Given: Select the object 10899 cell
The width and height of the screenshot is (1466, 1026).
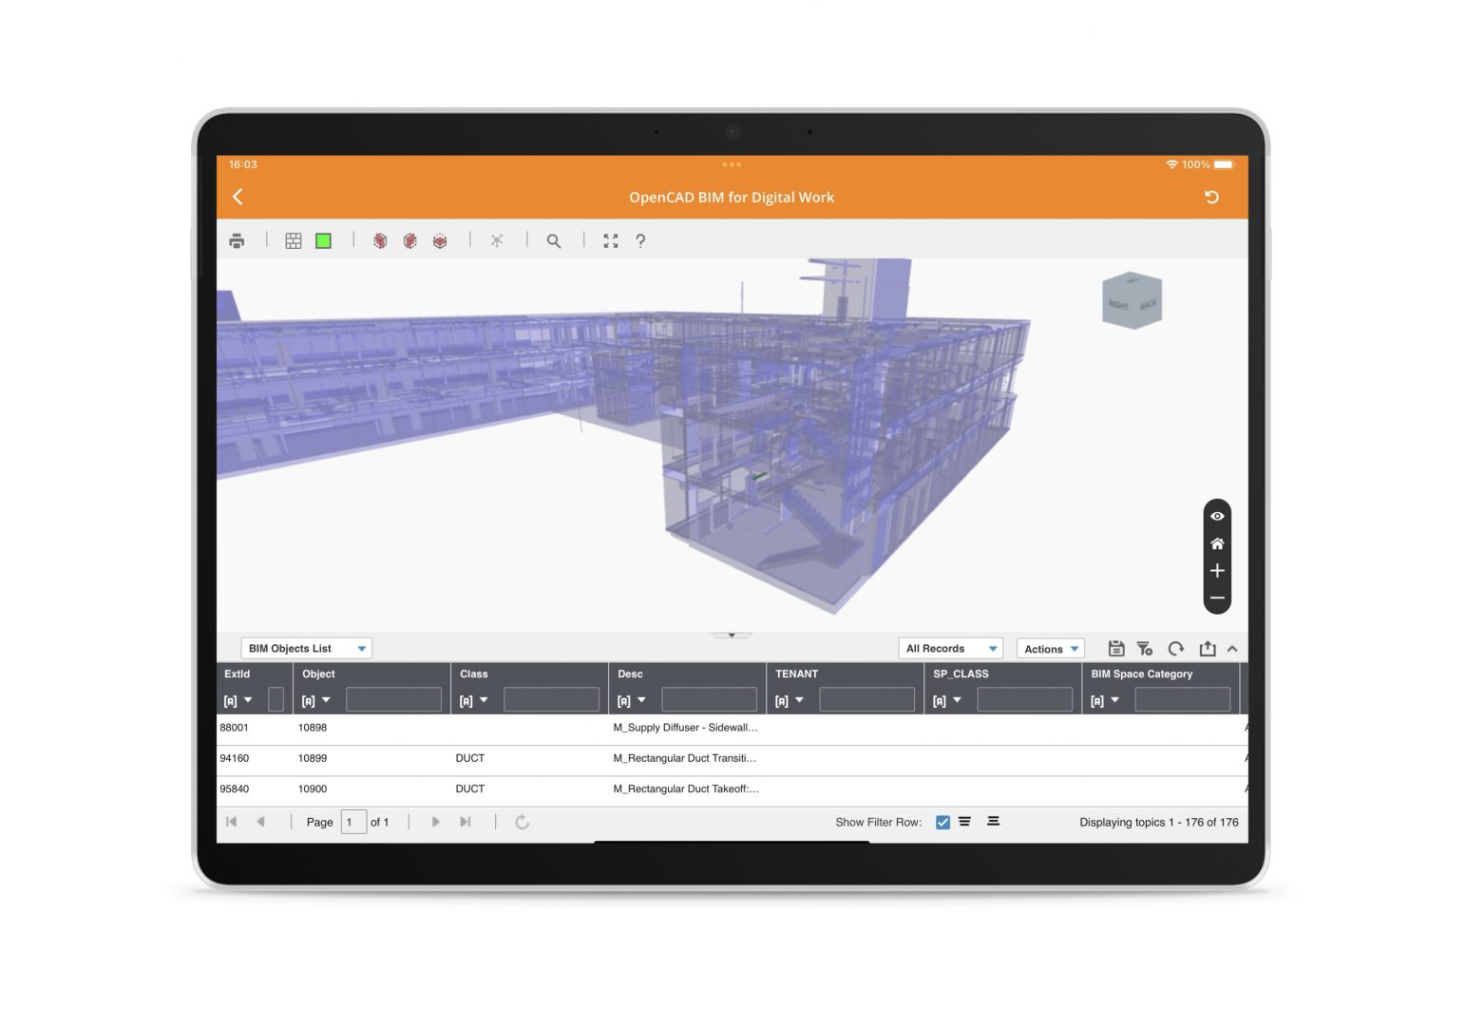Looking at the screenshot, I should (x=313, y=758).
